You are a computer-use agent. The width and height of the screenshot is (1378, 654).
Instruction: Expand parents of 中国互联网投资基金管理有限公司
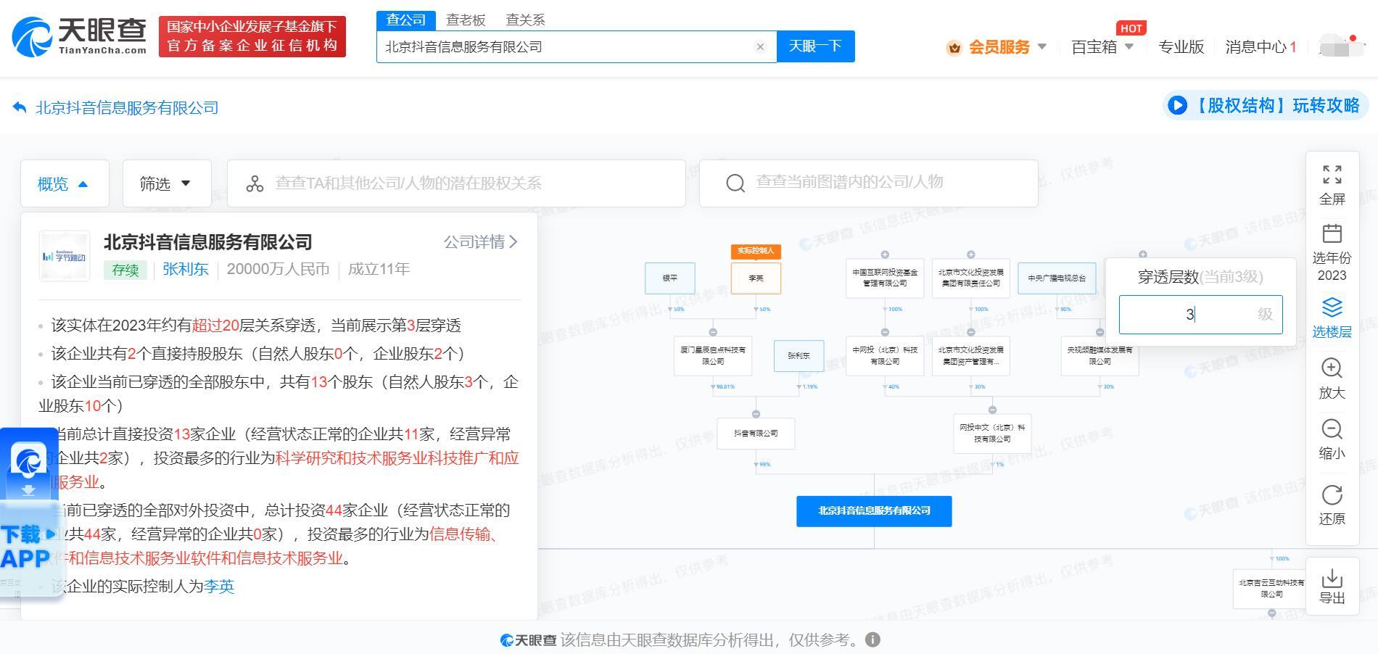point(885,254)
